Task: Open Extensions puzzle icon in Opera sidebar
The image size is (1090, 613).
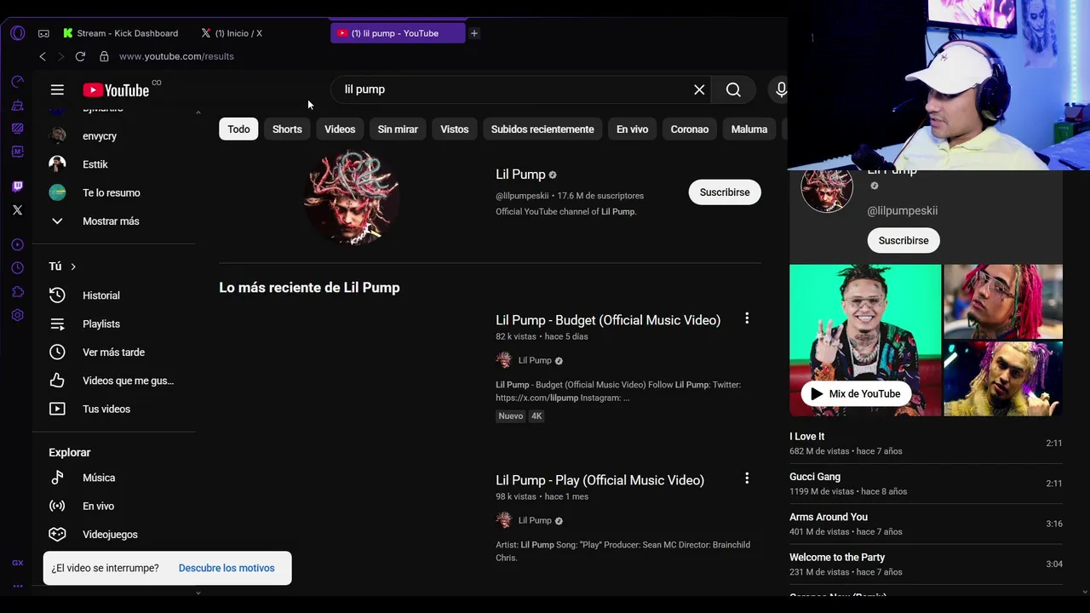Action: click(18, 291)
